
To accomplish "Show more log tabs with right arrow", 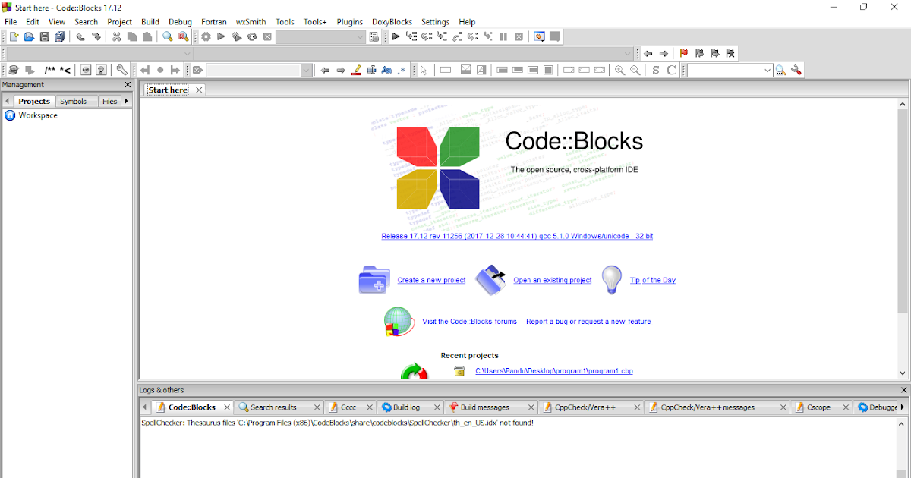I will [903, 407].
